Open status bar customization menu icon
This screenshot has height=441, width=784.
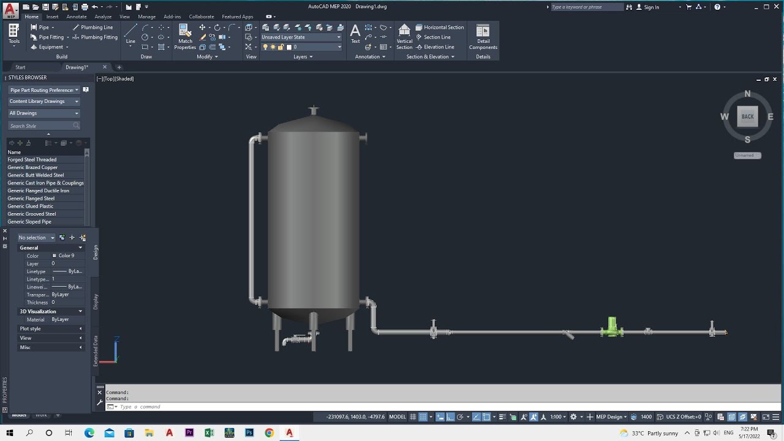[x=777, y=417]
